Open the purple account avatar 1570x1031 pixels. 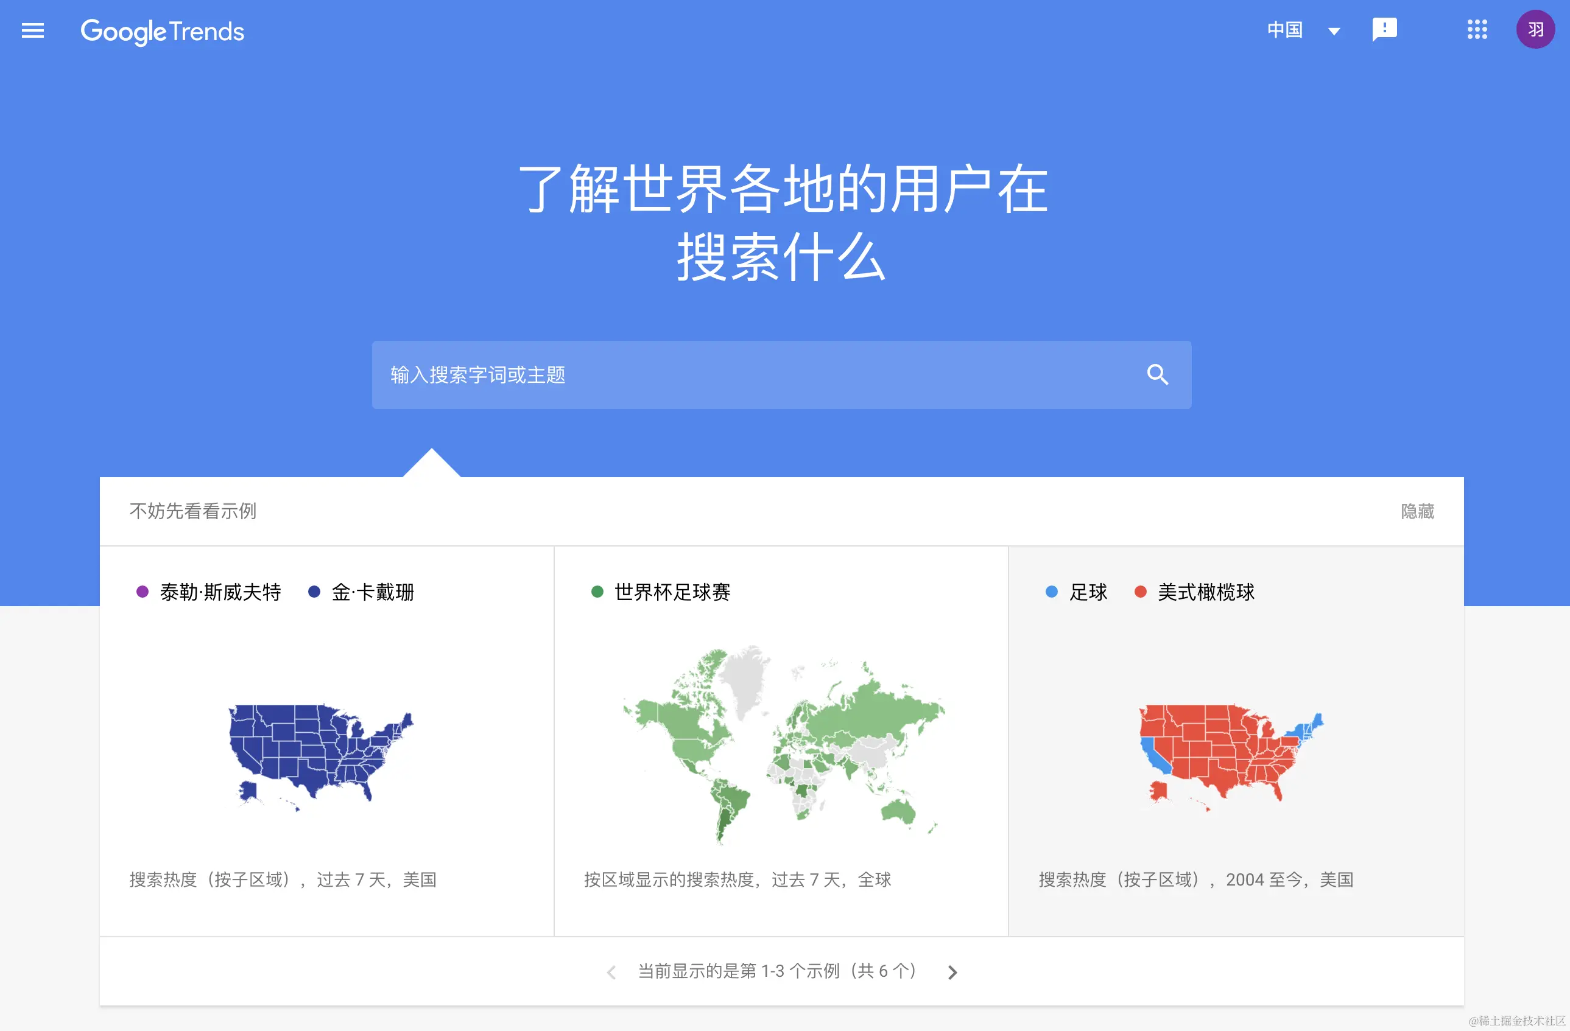[x=1535, y=30]
